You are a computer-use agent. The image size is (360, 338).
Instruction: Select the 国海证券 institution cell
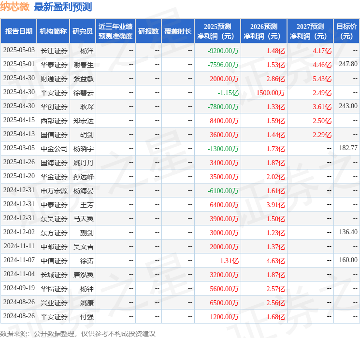click(54, 163)
